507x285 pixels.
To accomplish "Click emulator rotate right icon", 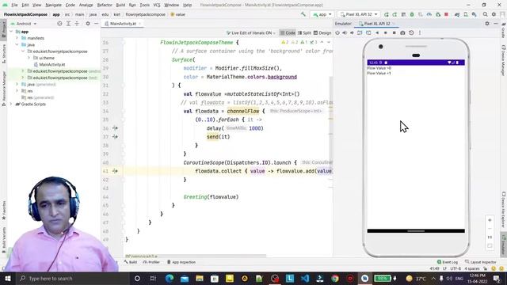I will coord(368,32).
